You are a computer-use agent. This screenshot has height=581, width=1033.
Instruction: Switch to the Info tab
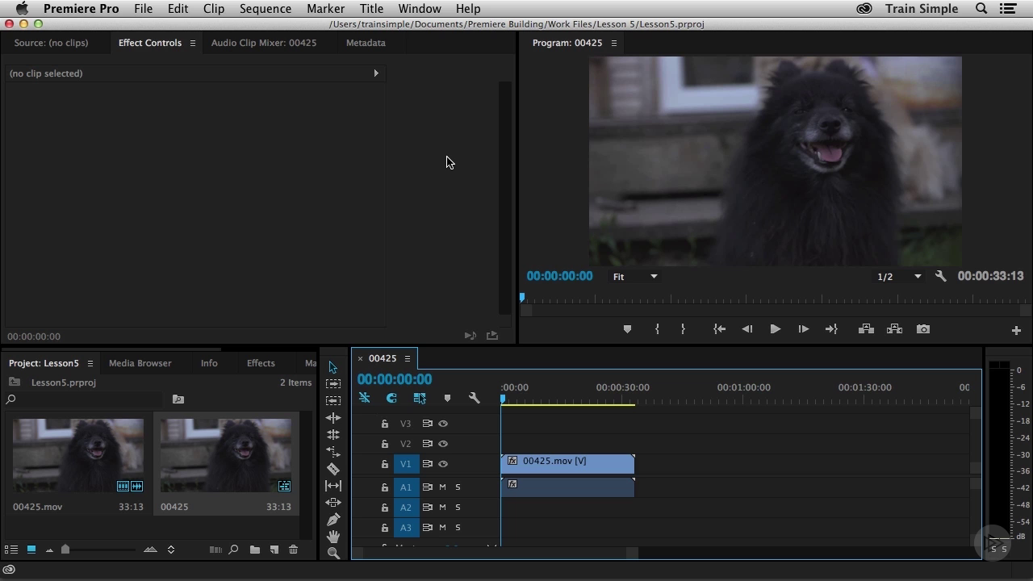coord(209,363)
